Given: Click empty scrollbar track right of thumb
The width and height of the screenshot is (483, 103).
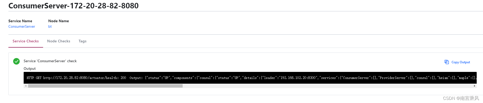Looking at the screenshot, I should (x=327, y=86).
